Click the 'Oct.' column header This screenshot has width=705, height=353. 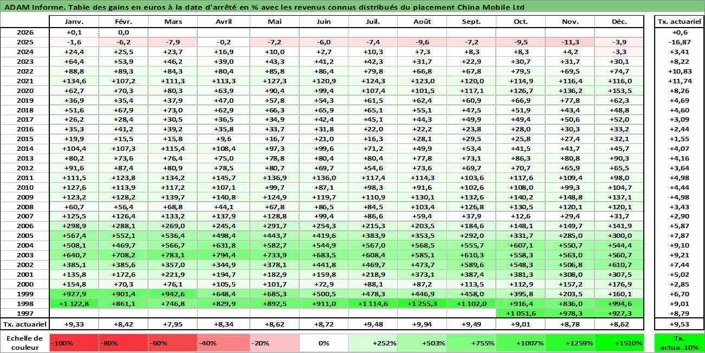click(x=521, y=22)
